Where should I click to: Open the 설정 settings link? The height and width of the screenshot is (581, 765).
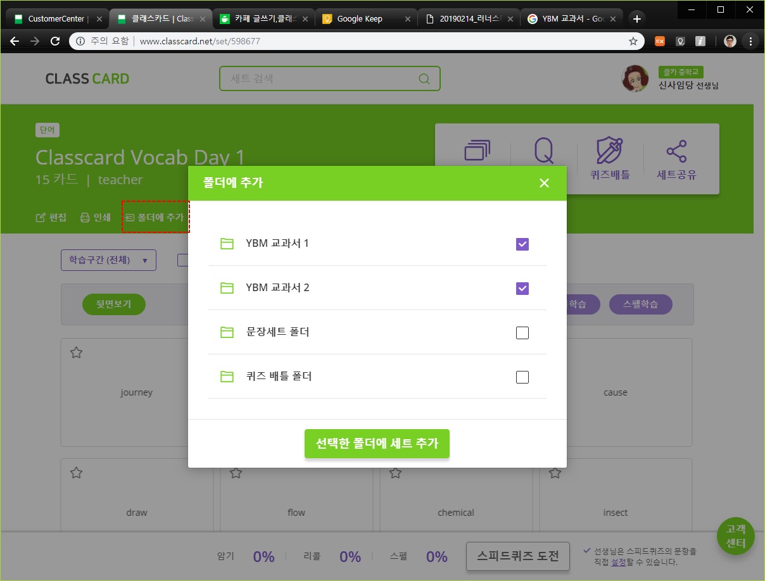click(x=618, y=562)
